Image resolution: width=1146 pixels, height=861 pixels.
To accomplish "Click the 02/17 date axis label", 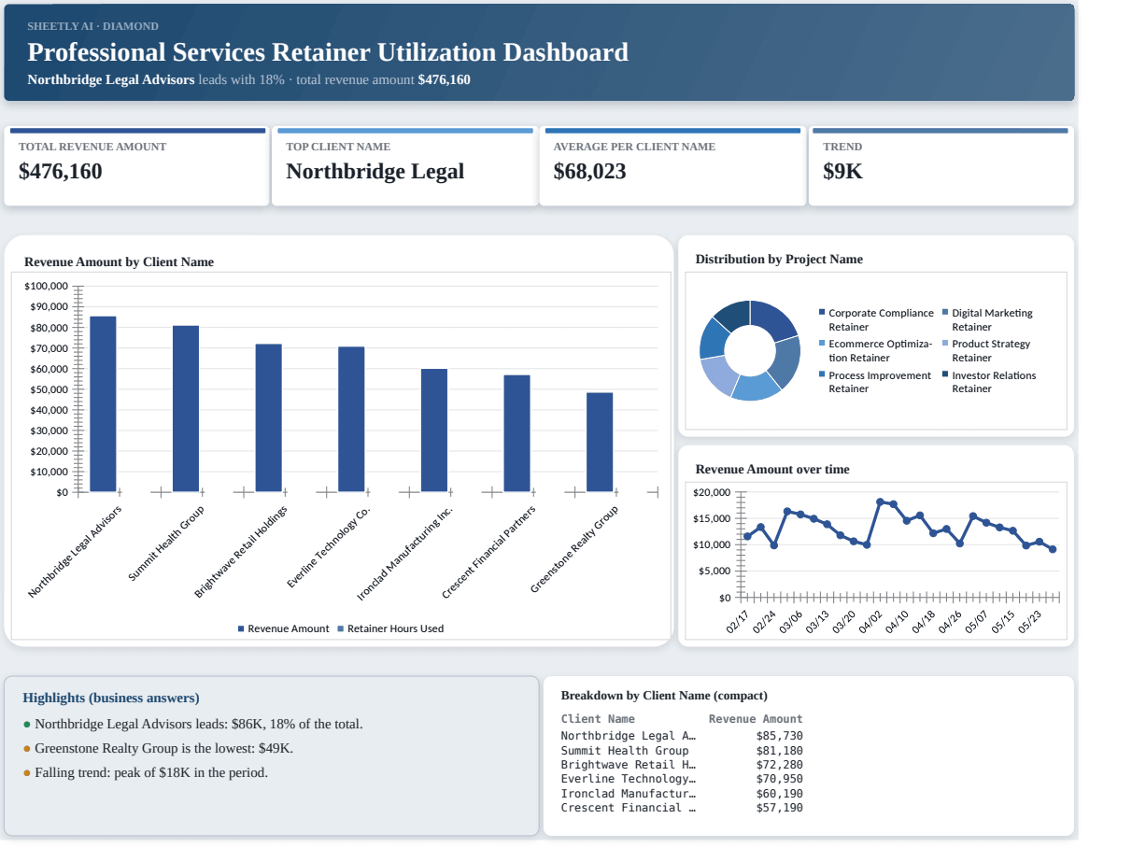I will [x=737, y=622].
